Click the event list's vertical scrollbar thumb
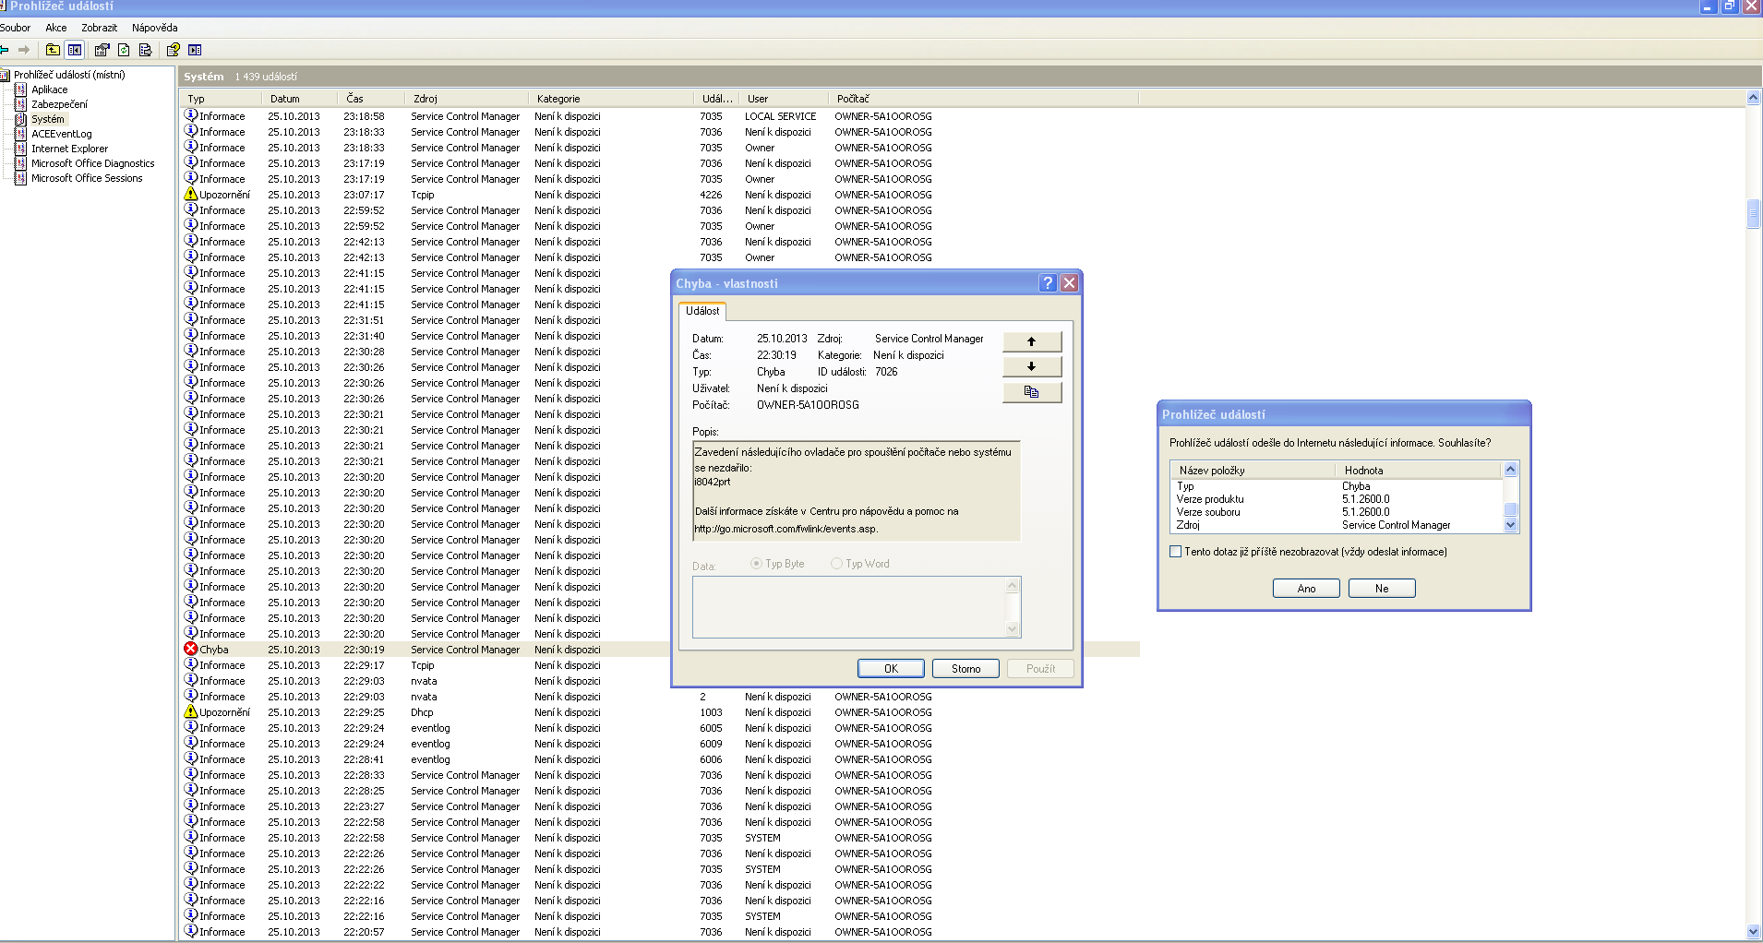The width and height of the screenshot is (1763, 943). pyautogui.click(x=1754, y=213)
